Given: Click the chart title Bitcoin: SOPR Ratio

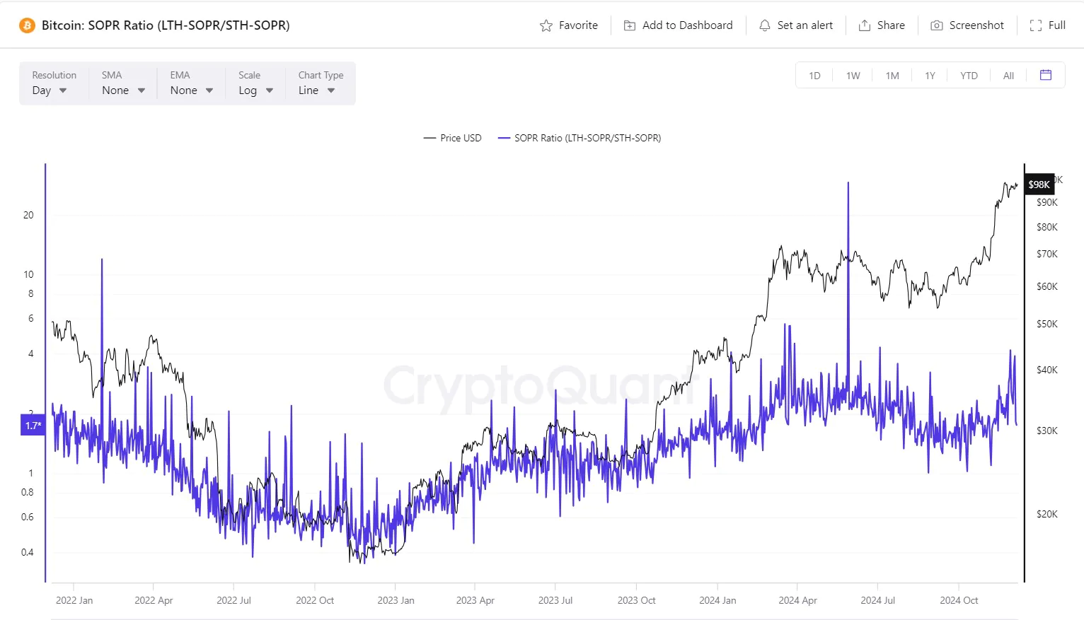Looking at the screenshot, I should [165, 25].
